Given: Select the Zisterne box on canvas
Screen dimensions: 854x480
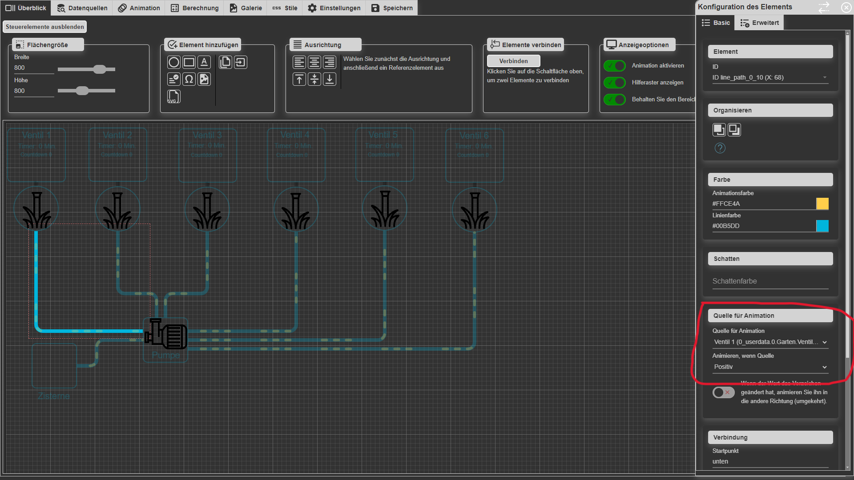Looking at the screenshot, I should click(x=54, y=366).
